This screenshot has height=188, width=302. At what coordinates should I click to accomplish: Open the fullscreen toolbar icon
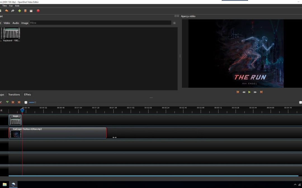click(31, 11)
